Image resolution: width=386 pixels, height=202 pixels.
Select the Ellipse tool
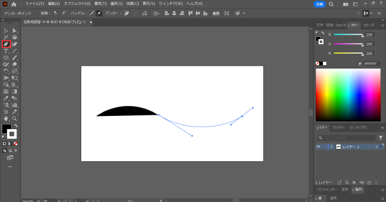pos(6,58)
